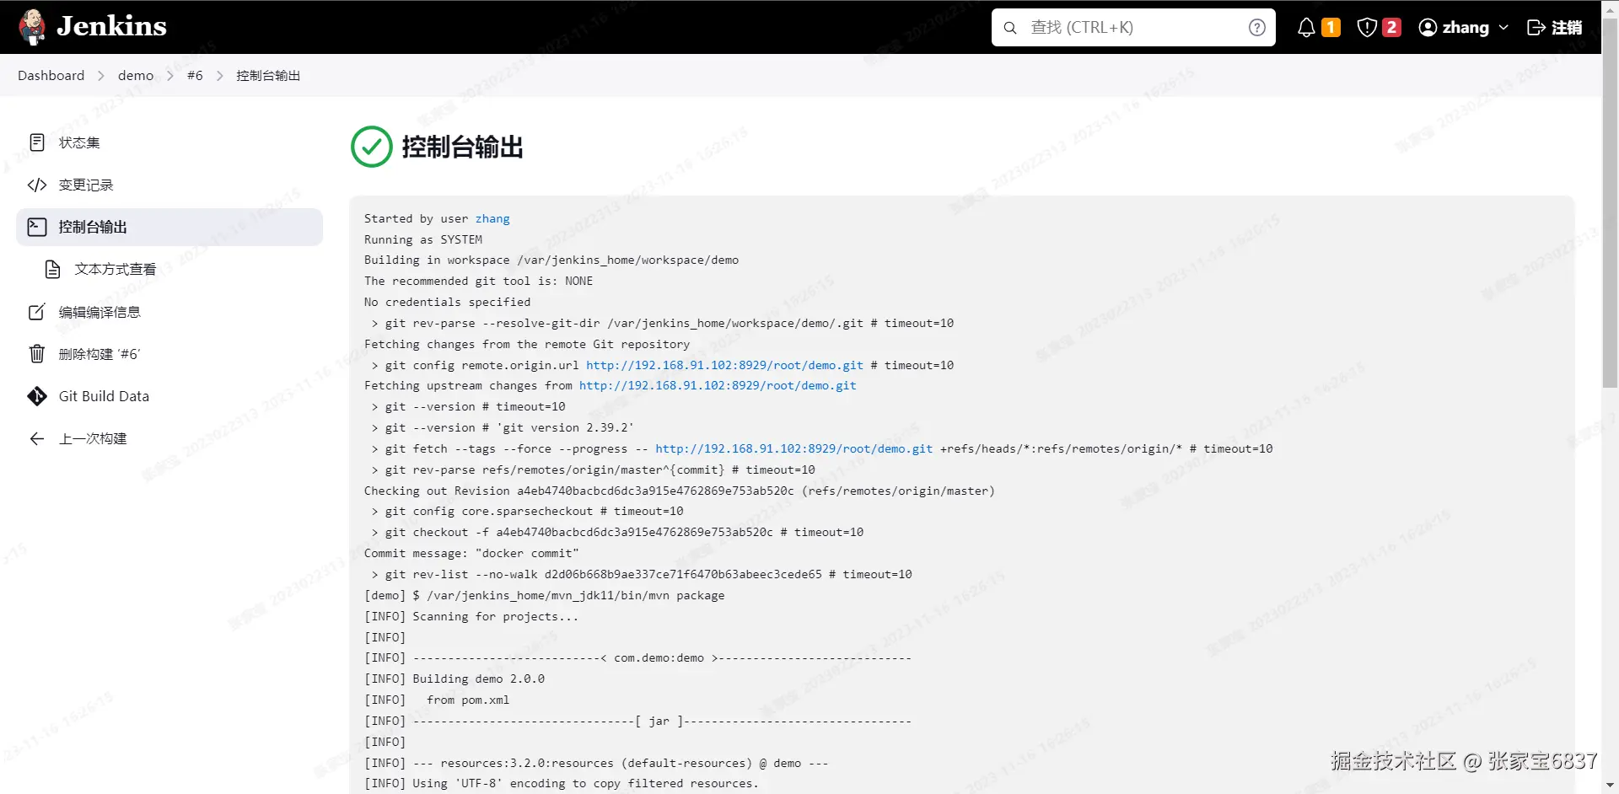The image size is (1619, 794).
Task: Click text 'No credentials specified'
Action: click(448, 302)
